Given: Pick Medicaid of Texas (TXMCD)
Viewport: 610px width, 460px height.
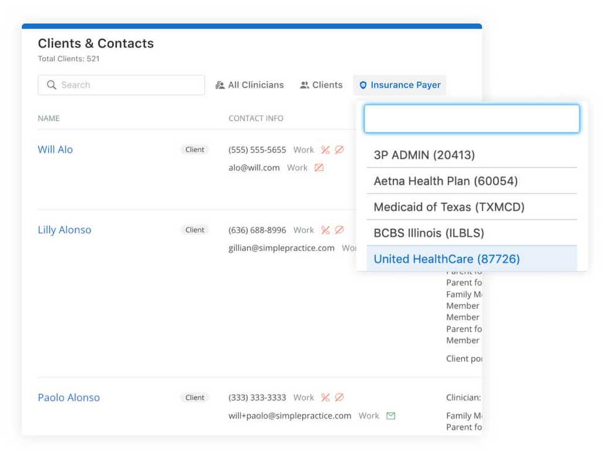Looking at the screenshot, I should (471, 207).
